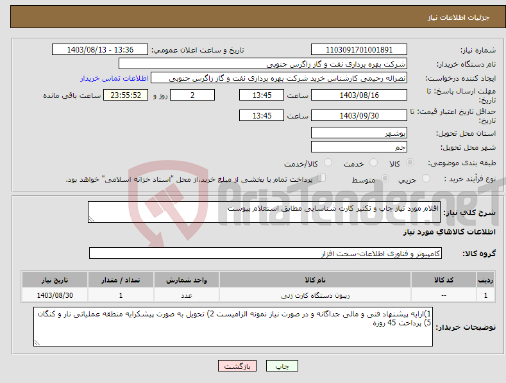Click the شماره نیاز number field
The image size is (506, 383).
coord(359,50)
